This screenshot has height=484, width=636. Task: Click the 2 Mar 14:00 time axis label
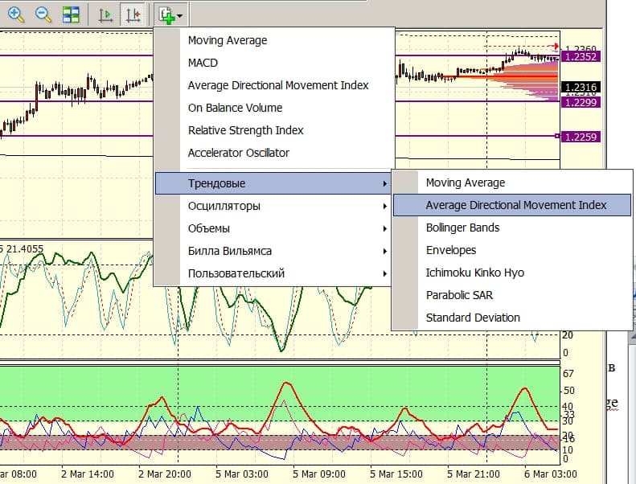(x=88, y=474)
